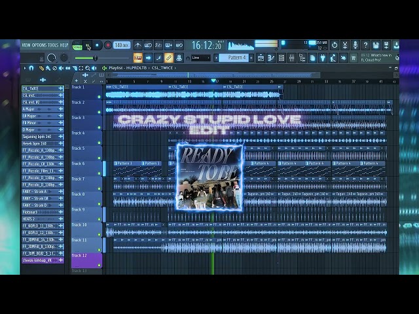Select the CSL_TWICE clip in picker
419x314 pixels.
[43, 88]
